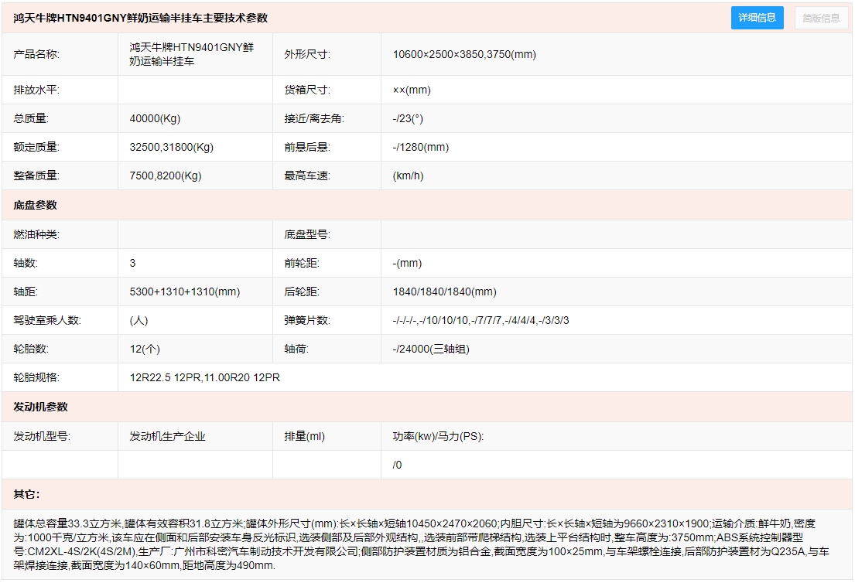Click the 驾驶室乘人数 label
This screenshot has height=583, width=855.
47,320
